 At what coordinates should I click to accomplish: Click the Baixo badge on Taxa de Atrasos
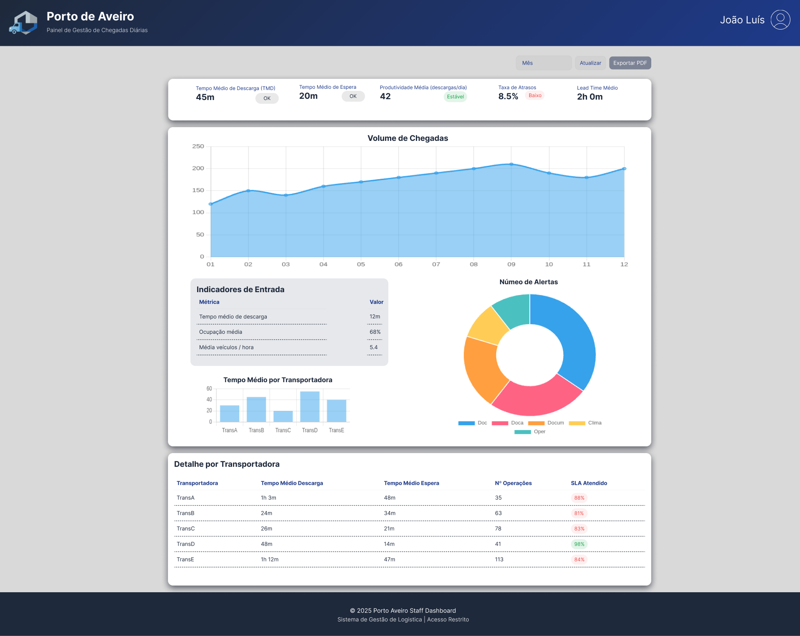(535, 95)
